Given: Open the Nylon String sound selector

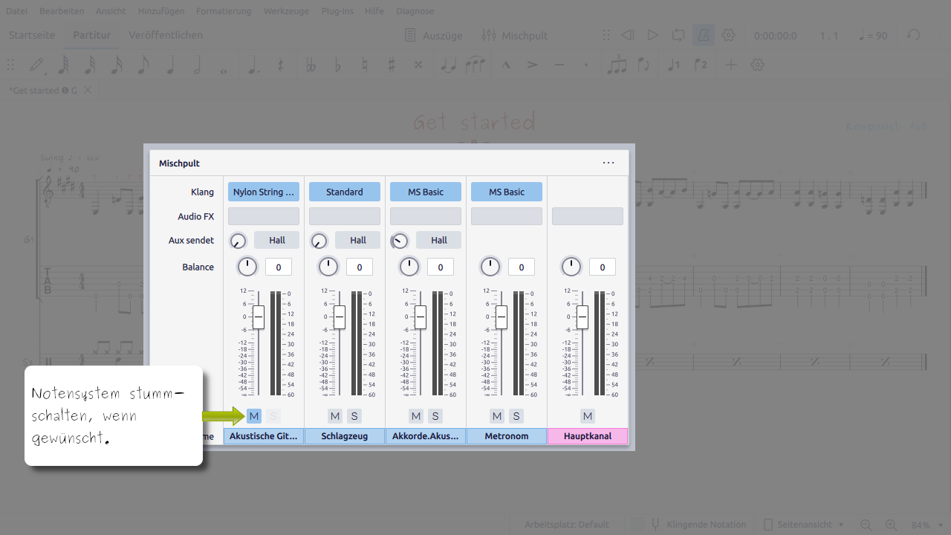Looking at the screenshot, I should (x=264, y=192).
